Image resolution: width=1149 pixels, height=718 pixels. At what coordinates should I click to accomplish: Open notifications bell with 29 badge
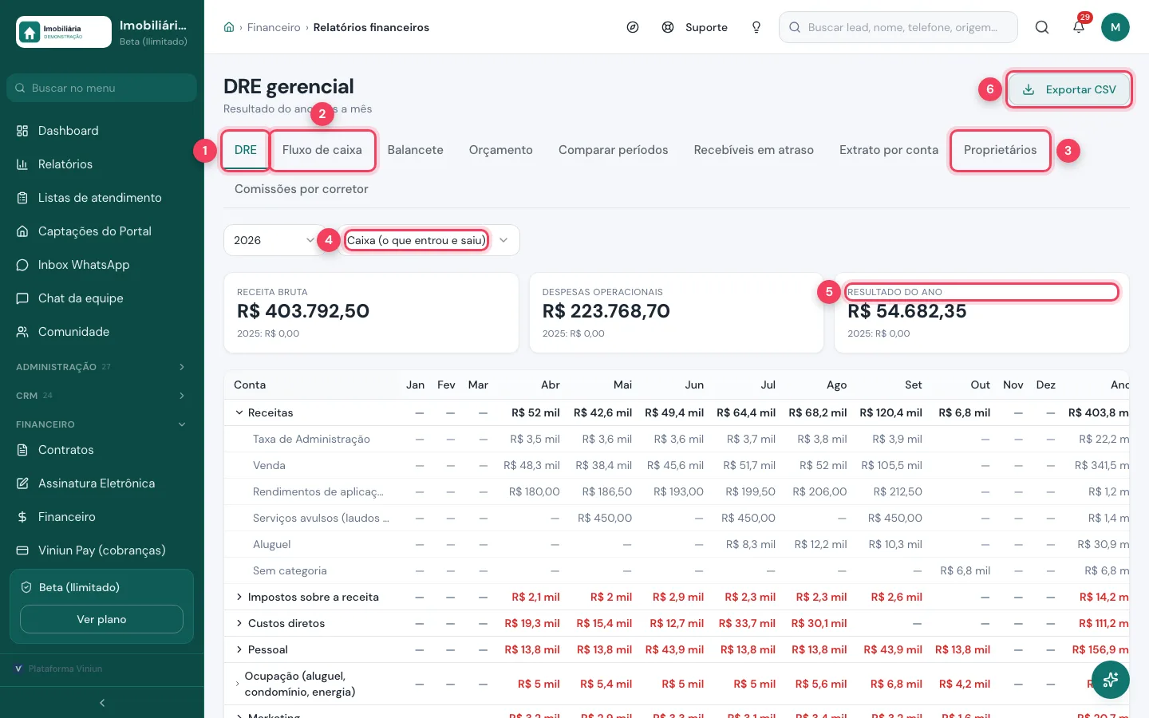[1079, 27]
